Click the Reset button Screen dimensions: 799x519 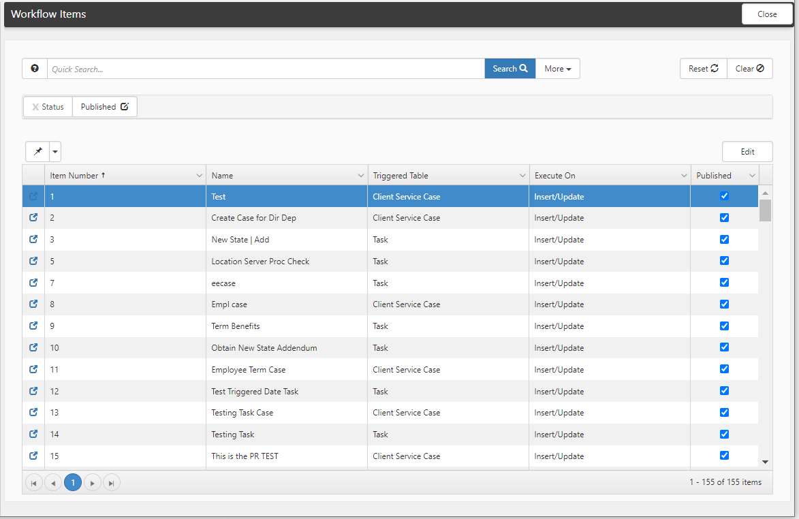pos(703,69)
